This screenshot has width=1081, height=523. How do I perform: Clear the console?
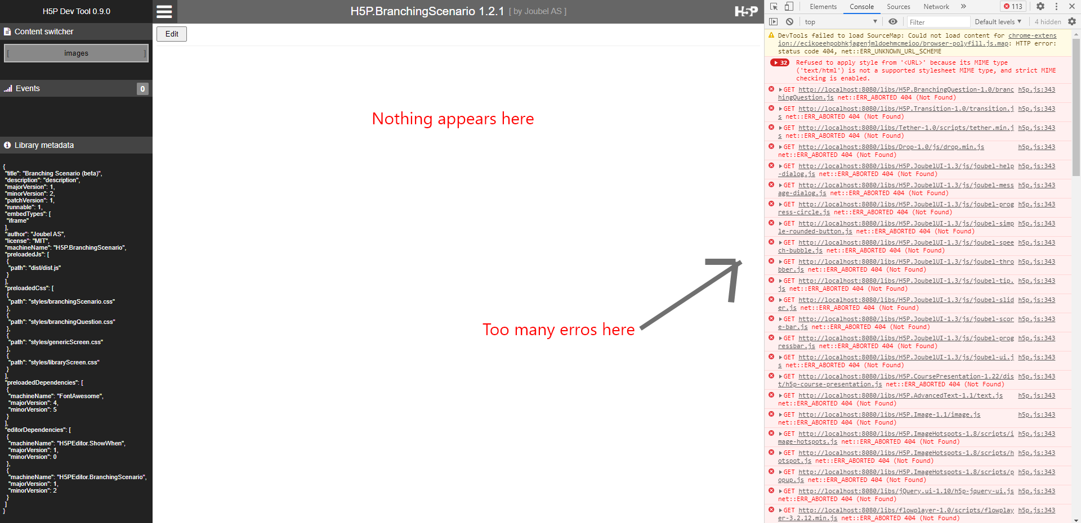(789, 21)
